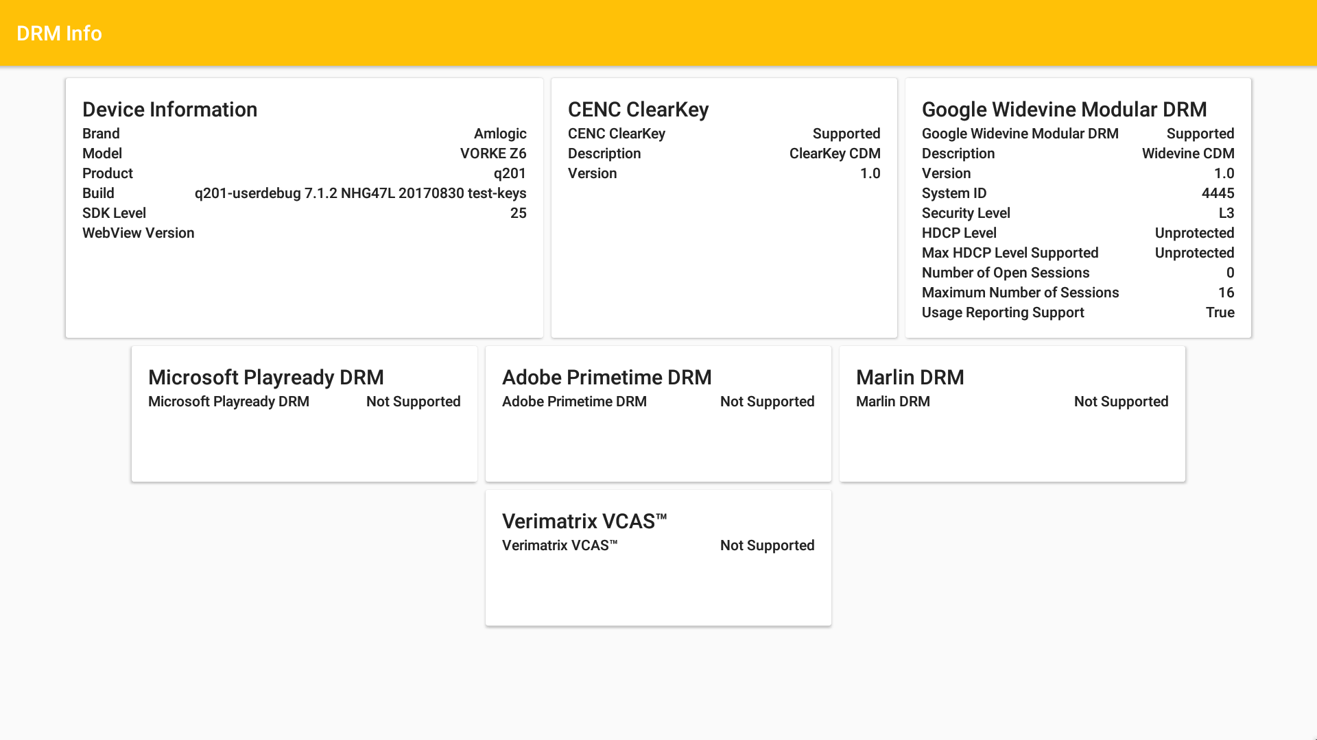Select the System ID value 4445
The width and height of the screenshot is (1317, 740).
[x=1218, y=193]
